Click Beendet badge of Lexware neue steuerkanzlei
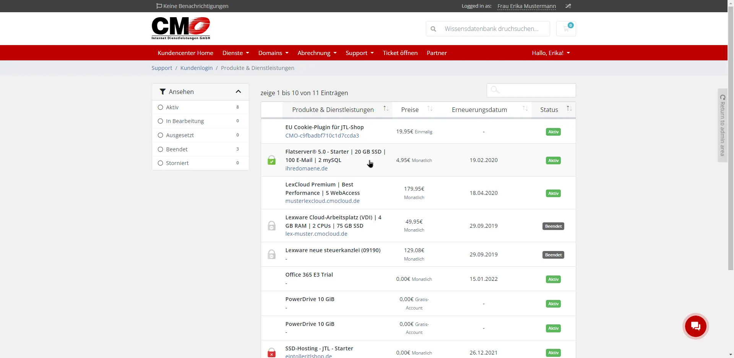The height and width of the screenshot is (358, 734). pyautogui.click(x=553, y=255)
